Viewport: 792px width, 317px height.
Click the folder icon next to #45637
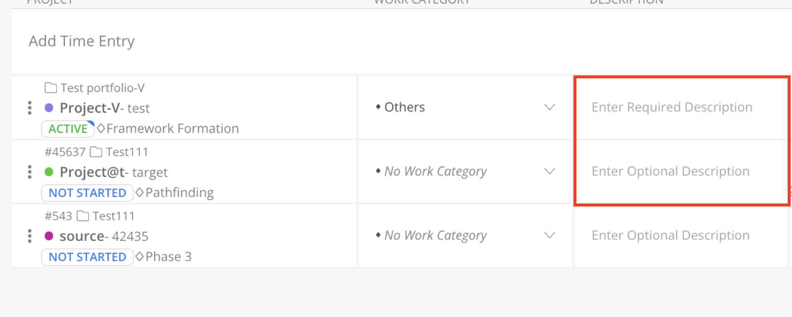96,152
